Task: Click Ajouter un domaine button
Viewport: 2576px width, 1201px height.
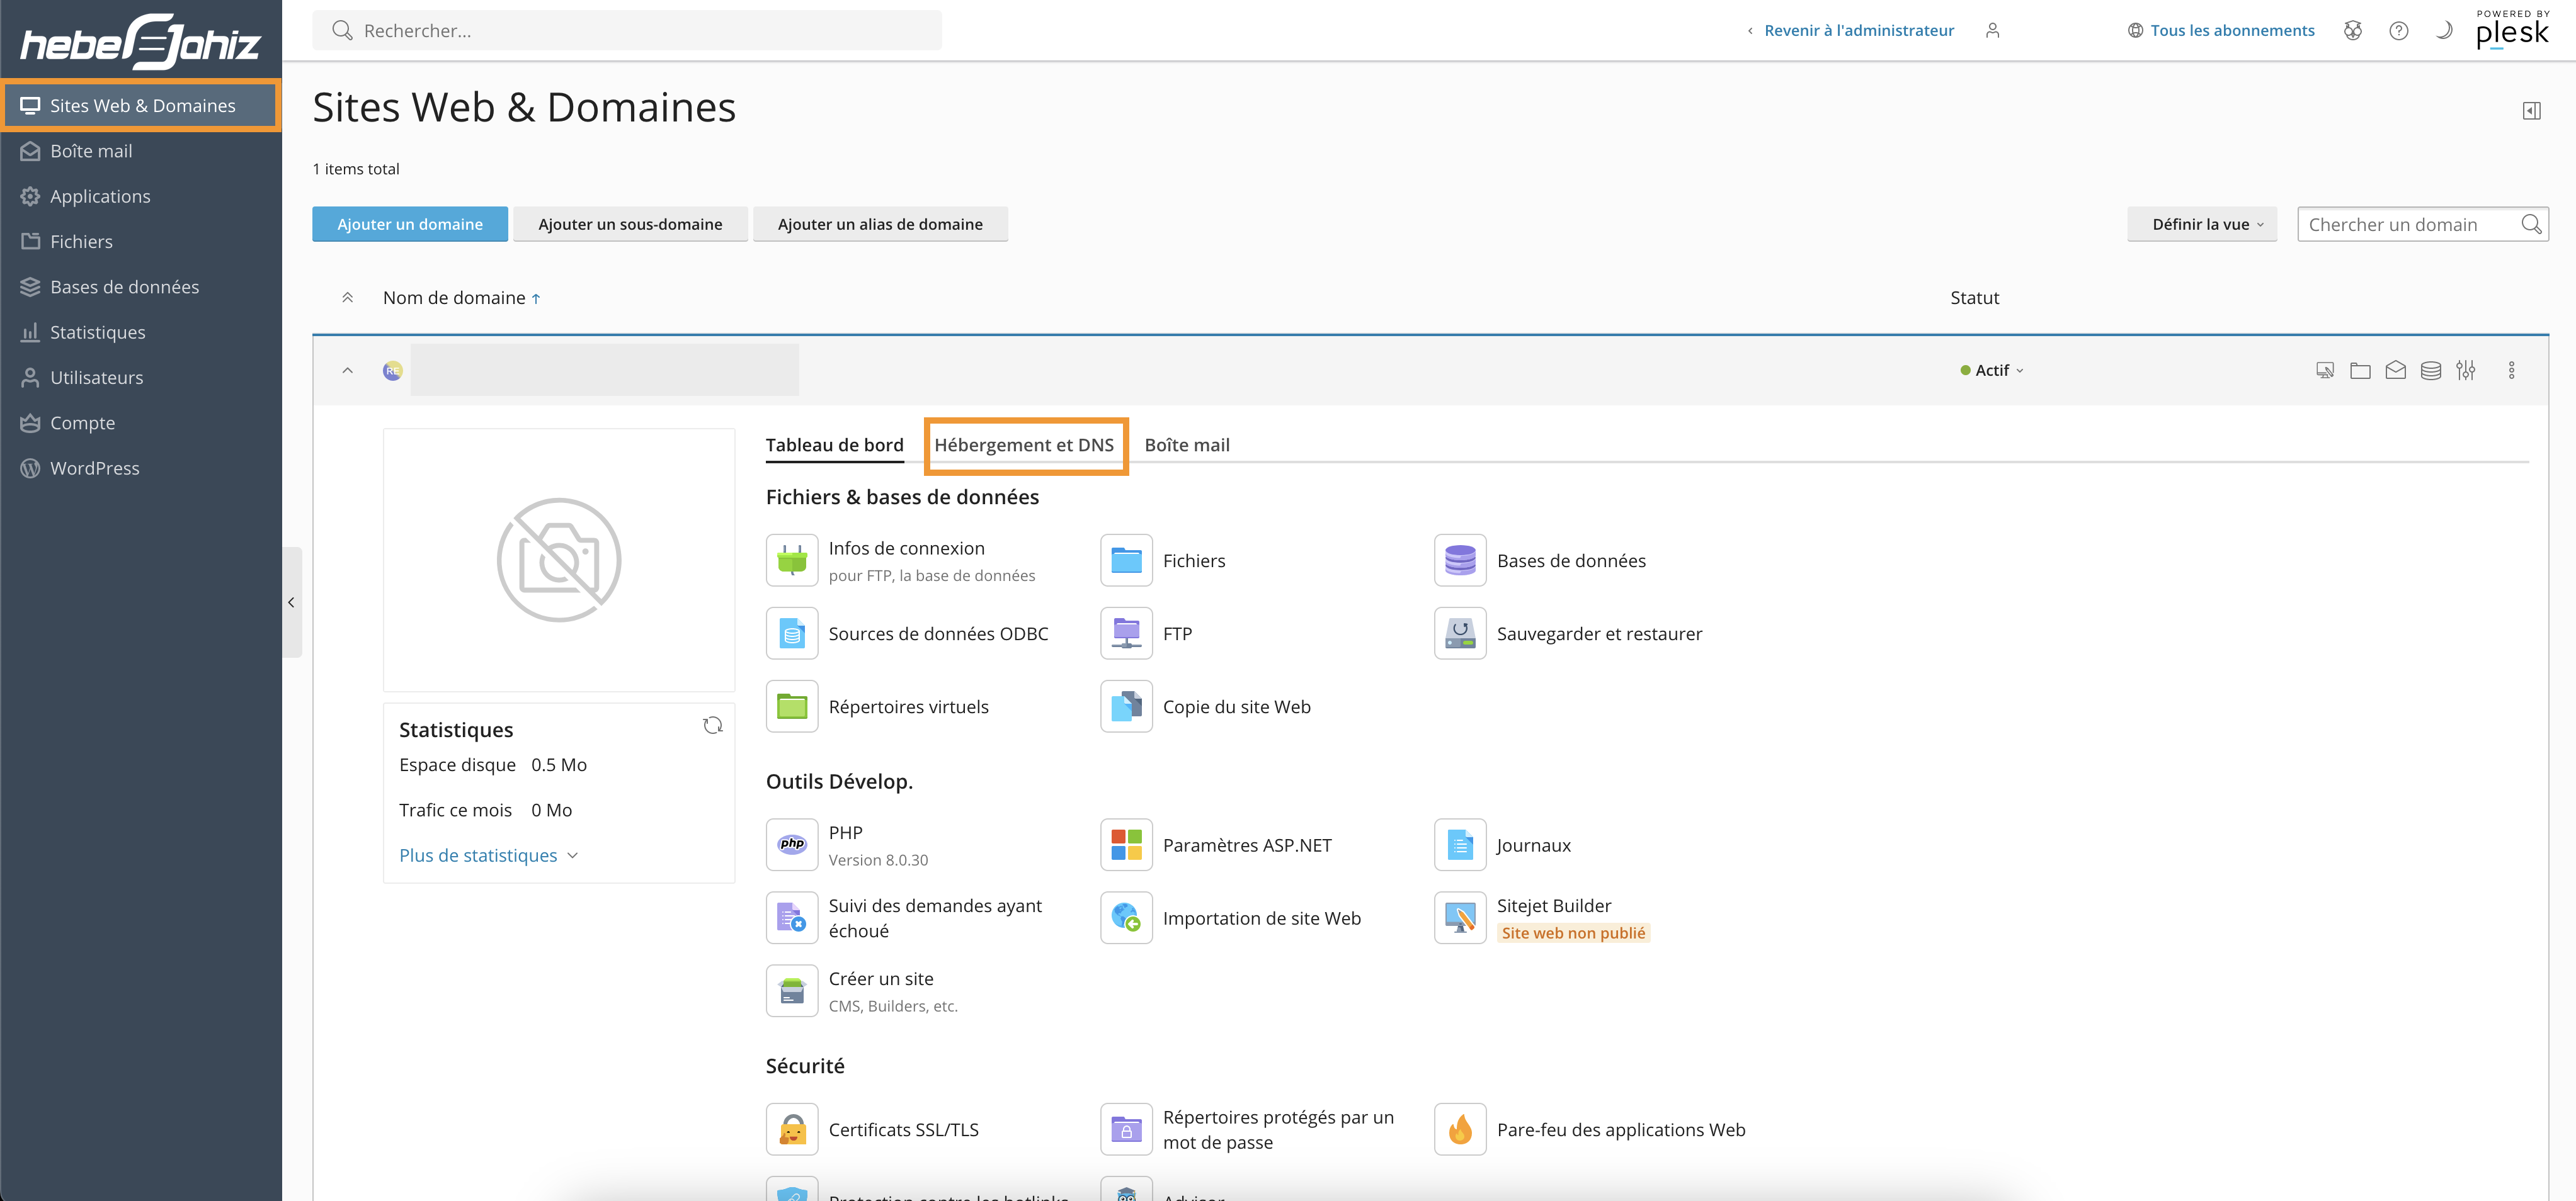Action: [410, 225]
